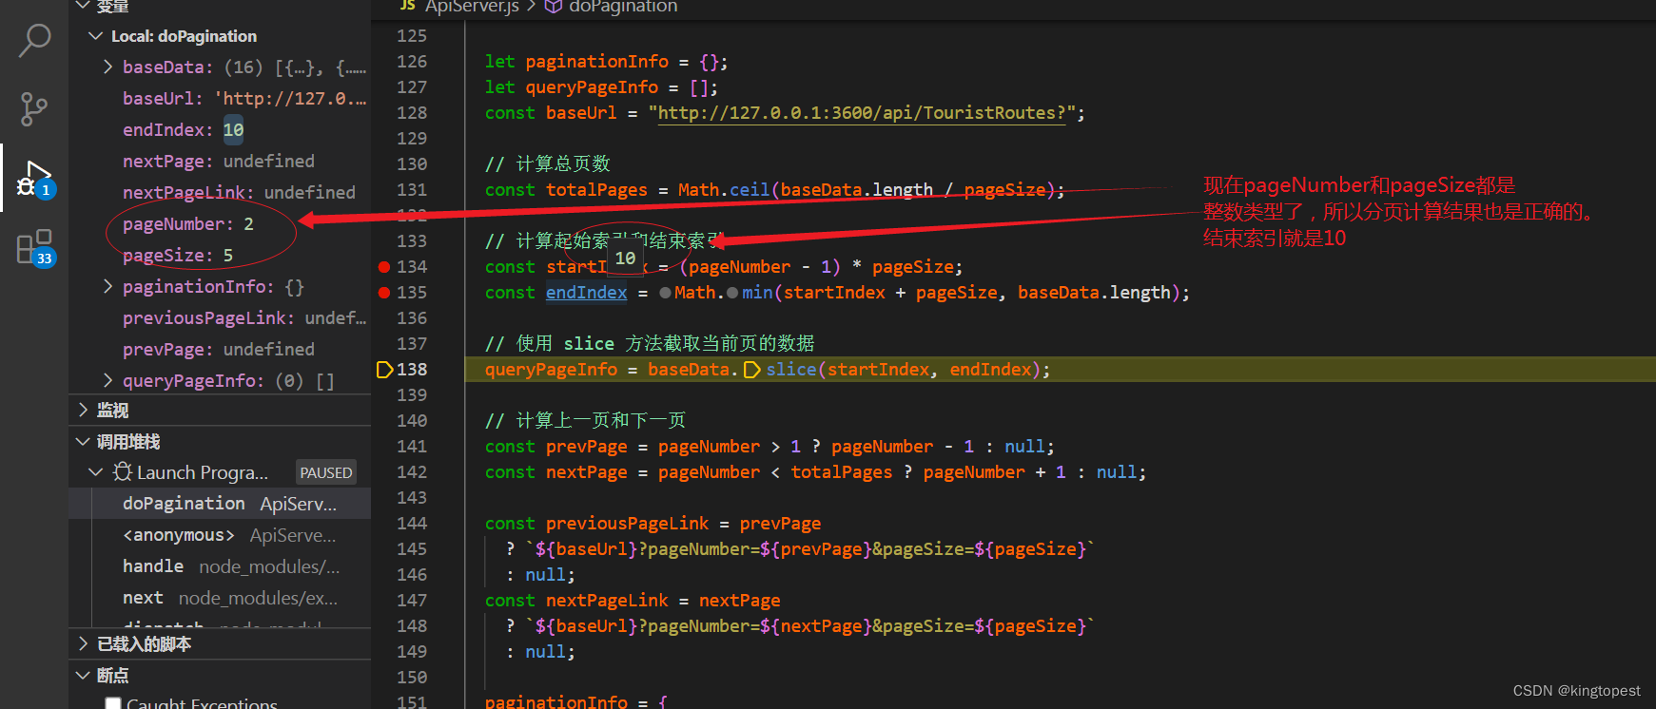Image resolution: width=1656 pixels, height=709 pixels.
Task: Expand the queryPageInfo variable
Action: pos(107,381)
